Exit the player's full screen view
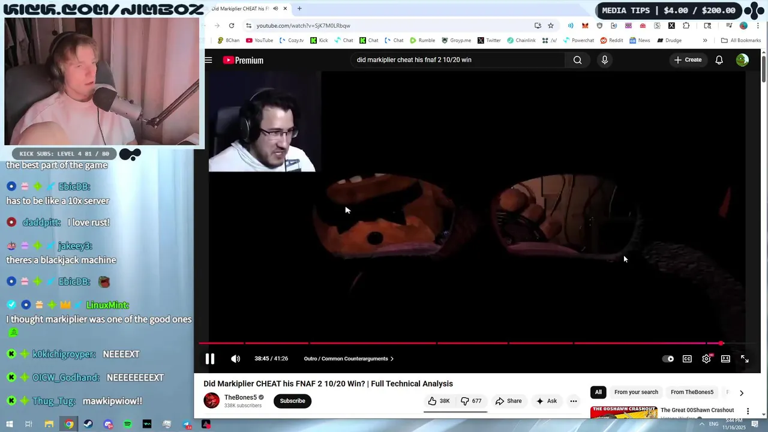Viewport: 768px width, 432px height. click(745, 359)
